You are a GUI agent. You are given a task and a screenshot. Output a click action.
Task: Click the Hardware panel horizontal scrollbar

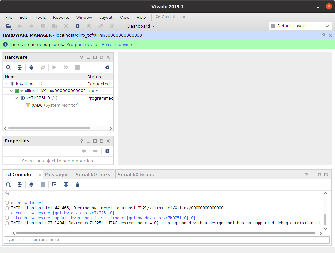[x=49, y=128]
